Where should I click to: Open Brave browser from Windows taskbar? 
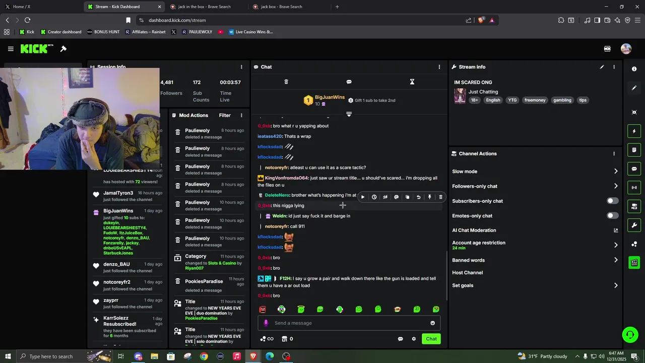pos(253,356)
